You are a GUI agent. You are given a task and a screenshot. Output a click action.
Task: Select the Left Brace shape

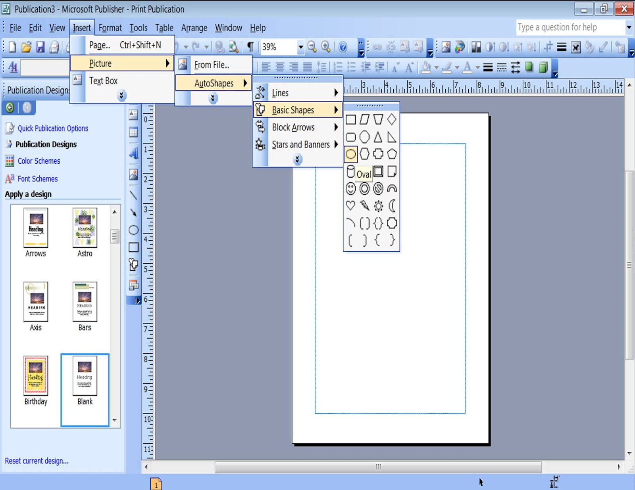click(x=378, y=240)
